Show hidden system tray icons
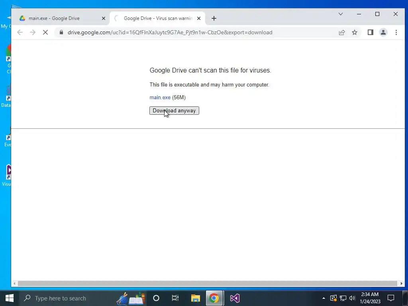 pos(324,298)
